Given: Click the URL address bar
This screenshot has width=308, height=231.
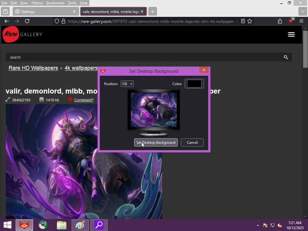Looking at the screenshot, I should coord(153,21).
